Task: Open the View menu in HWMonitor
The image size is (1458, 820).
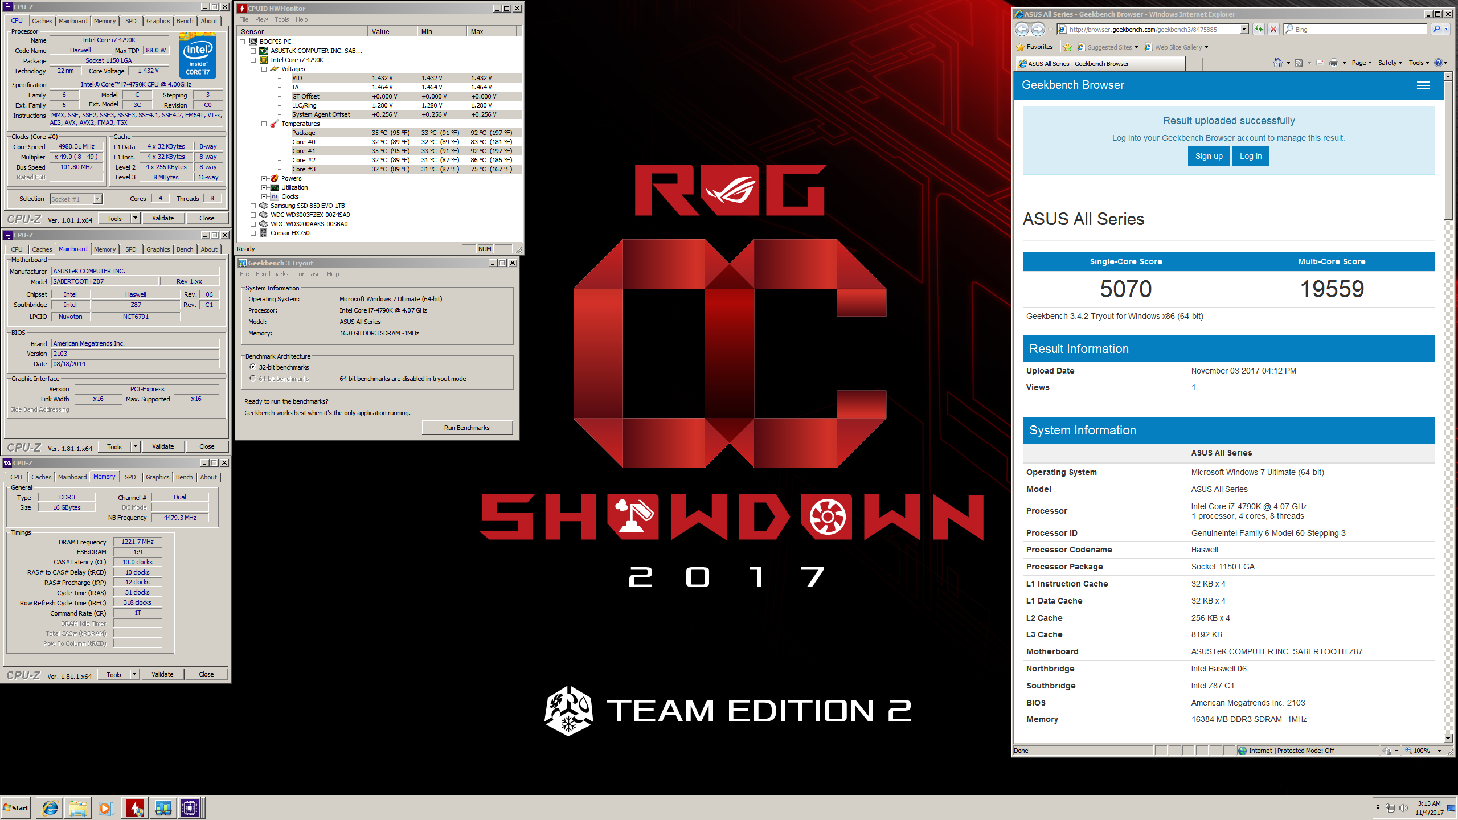Action: (261, 19)
